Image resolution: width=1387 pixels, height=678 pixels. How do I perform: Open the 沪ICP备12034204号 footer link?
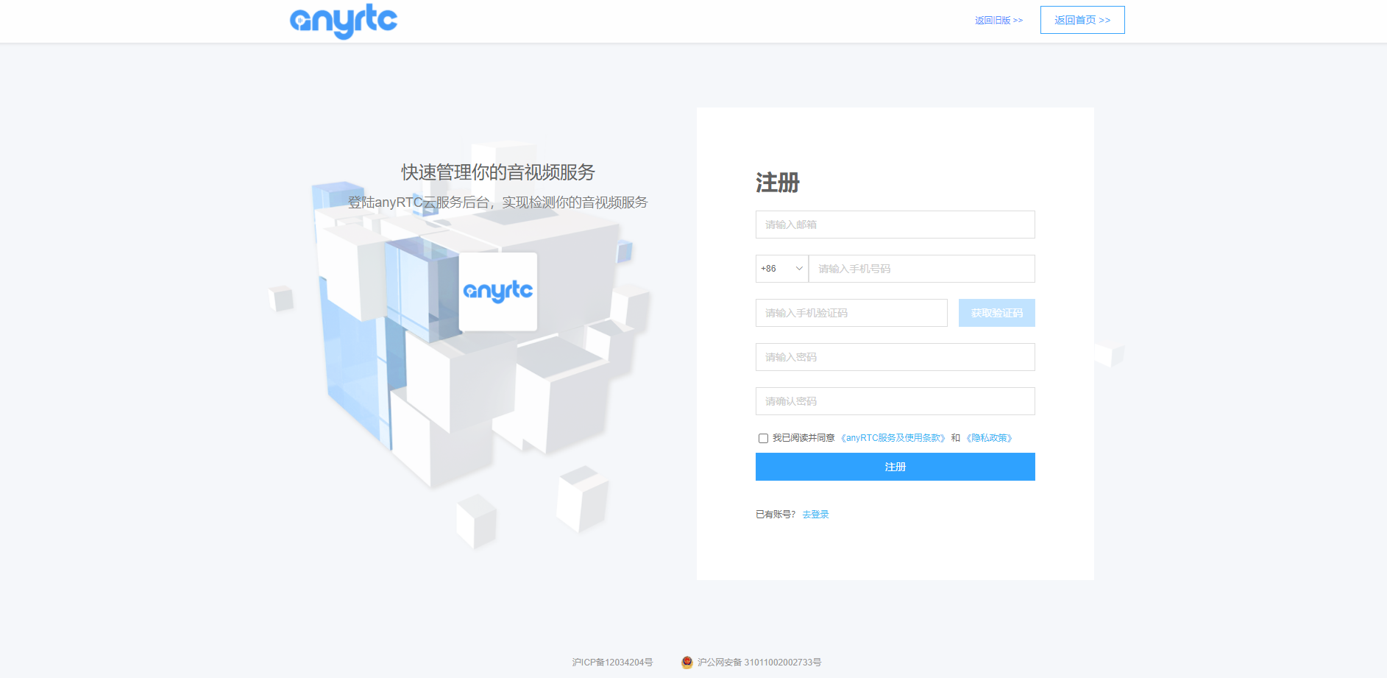(x=612, y=663)
